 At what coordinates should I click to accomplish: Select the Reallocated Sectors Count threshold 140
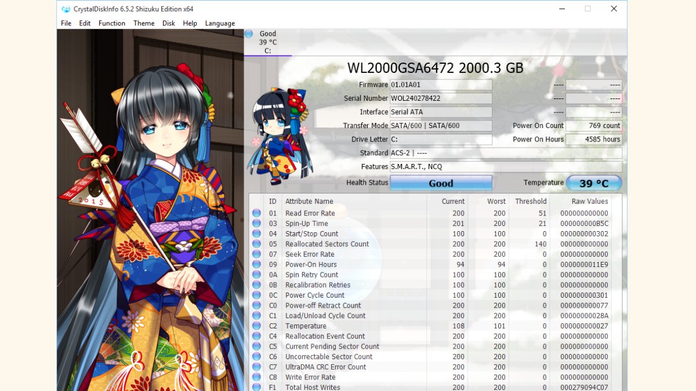pos(541,244)
